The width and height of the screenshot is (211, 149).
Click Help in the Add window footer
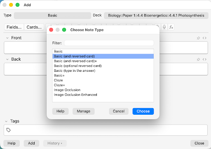coord(12,143)
